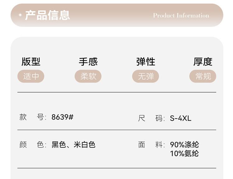Click the 产品信息 header title

(47, 15)
